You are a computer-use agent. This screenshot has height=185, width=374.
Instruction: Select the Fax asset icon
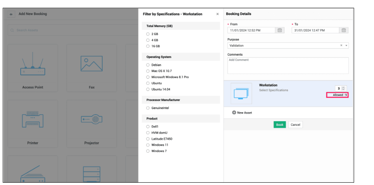pyautogui.click(x=91, y=64)
